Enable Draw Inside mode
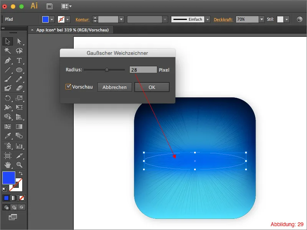 21,207
